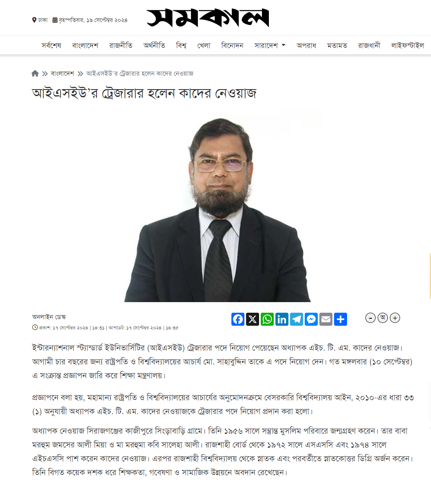This screenshot has height=500, width=431.
Task: Reset font size with অ button
Action: tap(383, 318)
